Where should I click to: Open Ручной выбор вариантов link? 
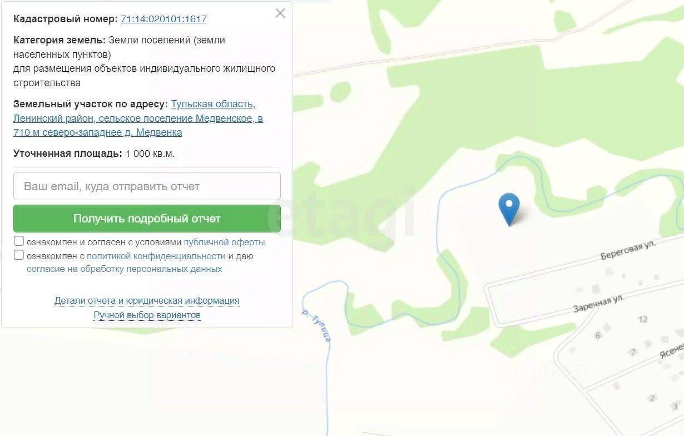(147, 315)
